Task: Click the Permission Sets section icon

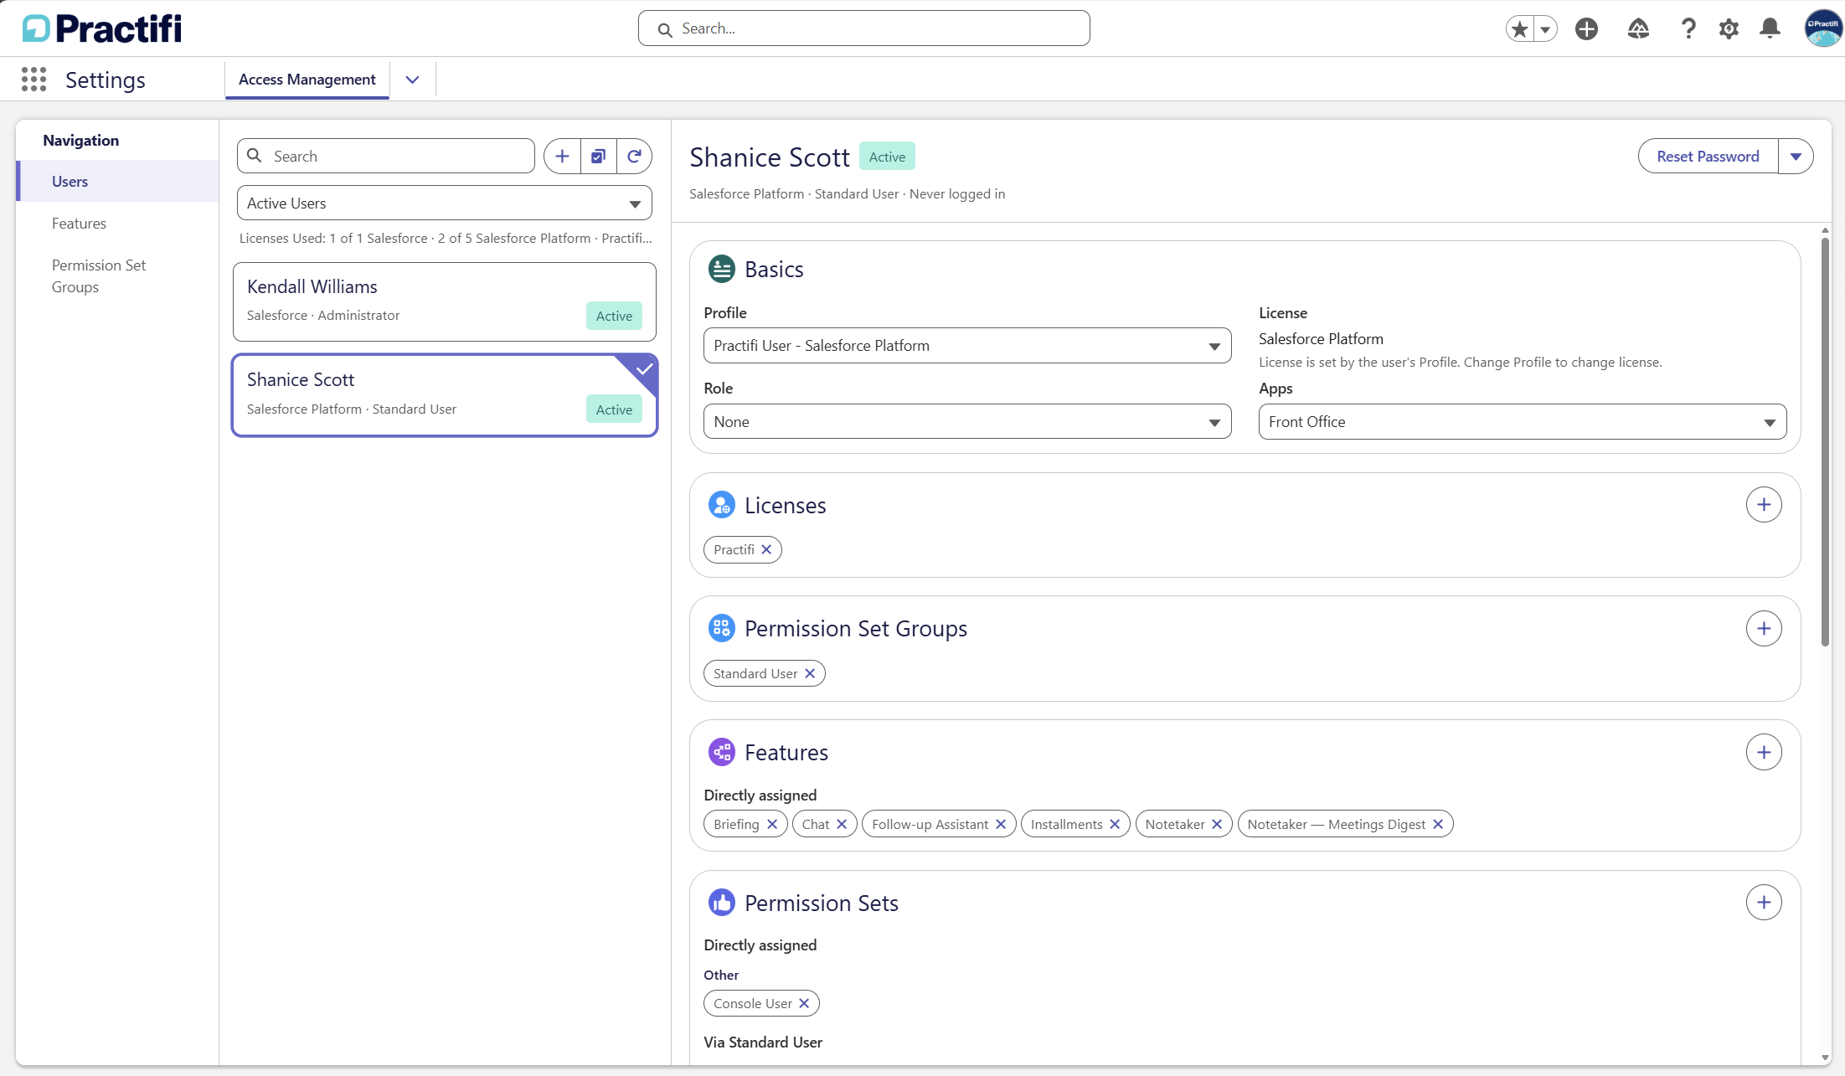Action: pos(721,903)
